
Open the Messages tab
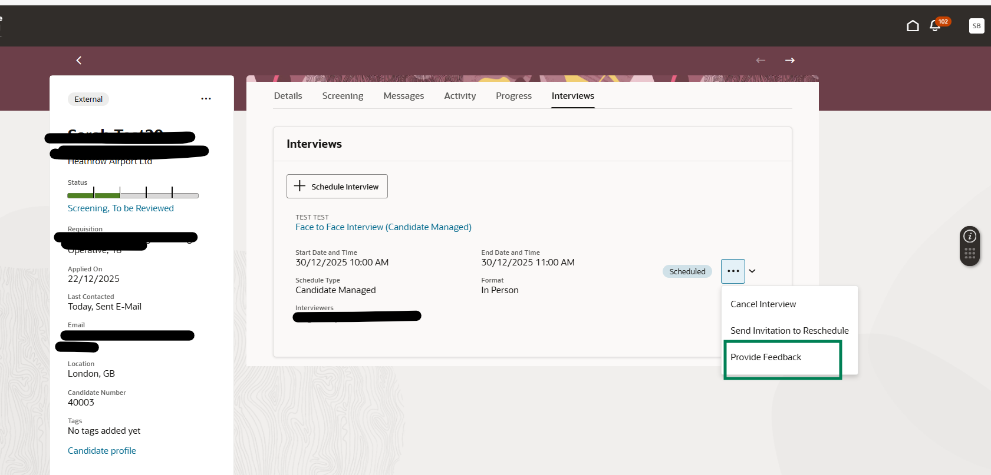pos(404,96)
